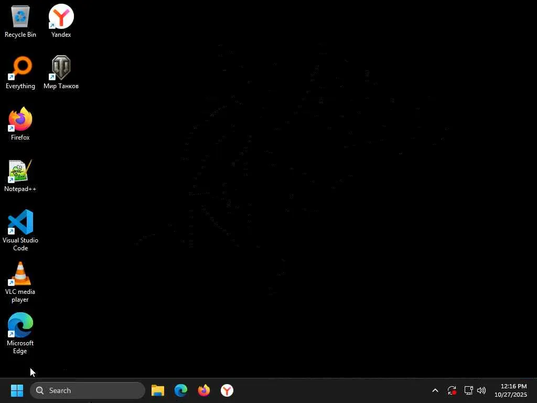
Task: Select the Firefox desktop shortcut
Action: (x=20, y=124)
